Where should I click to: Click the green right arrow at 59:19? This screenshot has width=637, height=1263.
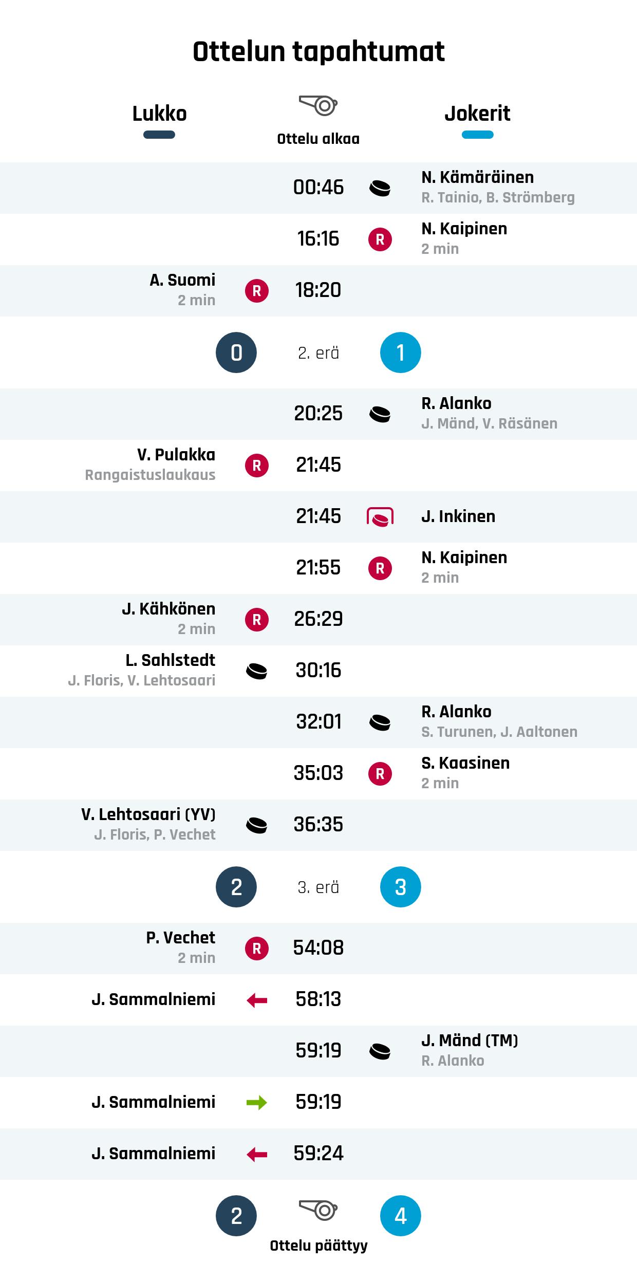(x=257, y=1103)
